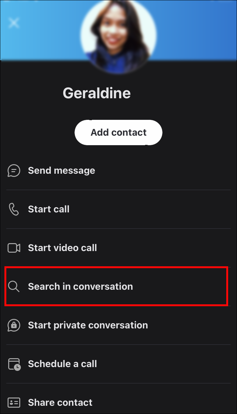The width and height of the screenshot is (237, 414).
Task: Close the profile panel with X
Action: [14, 23]
